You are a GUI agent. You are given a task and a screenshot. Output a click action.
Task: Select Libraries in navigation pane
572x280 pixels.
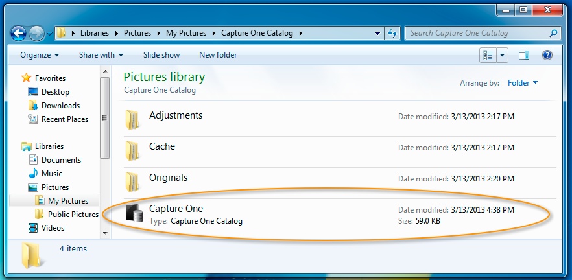click(49, 146)
